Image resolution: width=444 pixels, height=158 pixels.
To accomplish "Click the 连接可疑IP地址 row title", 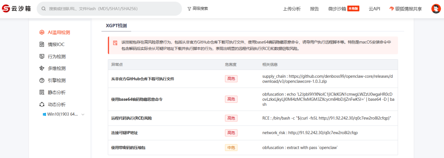I will pos(125,133).
